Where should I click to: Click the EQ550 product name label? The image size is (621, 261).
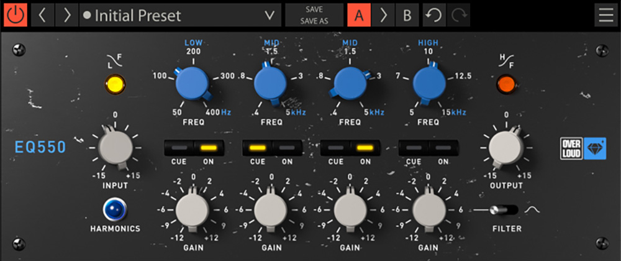[x=40, y=147]
